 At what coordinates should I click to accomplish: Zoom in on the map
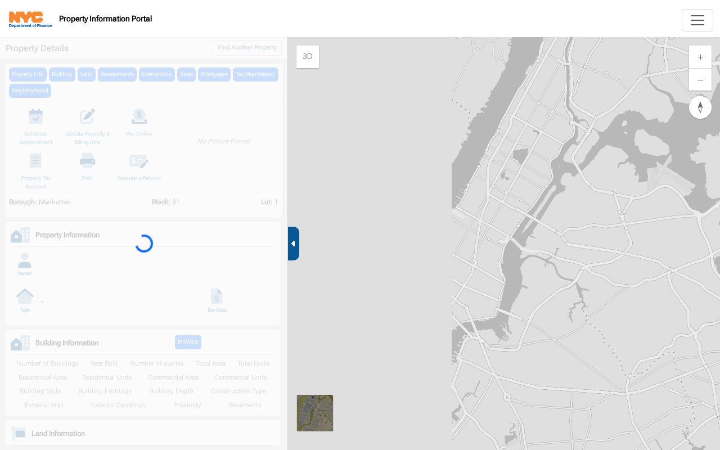pos(700,57)
